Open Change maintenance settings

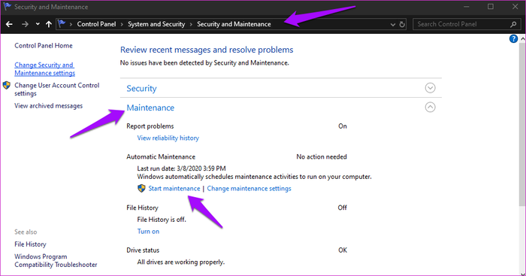click(249, 189)
